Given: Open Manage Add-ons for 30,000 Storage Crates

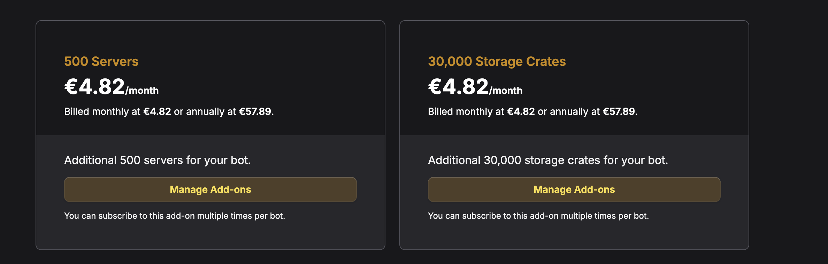Looking at the screenshot, I should 574,189.
